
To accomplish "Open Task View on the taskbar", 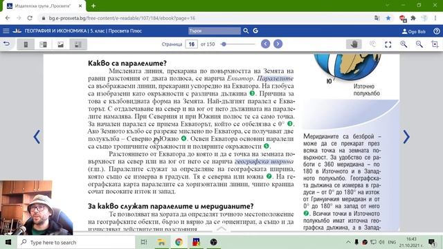I will 144,242.
